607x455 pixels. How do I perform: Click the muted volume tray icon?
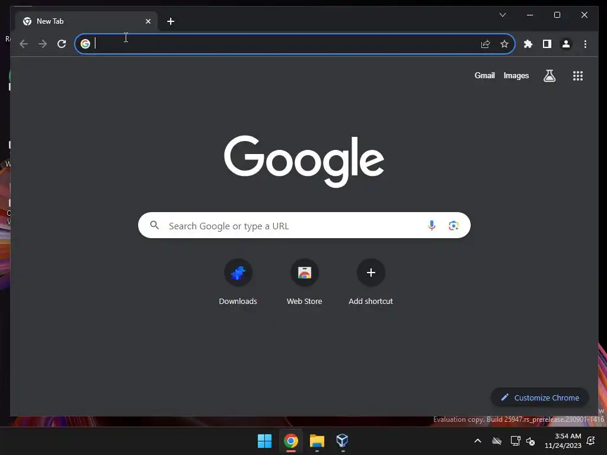[x=531, y=441]
